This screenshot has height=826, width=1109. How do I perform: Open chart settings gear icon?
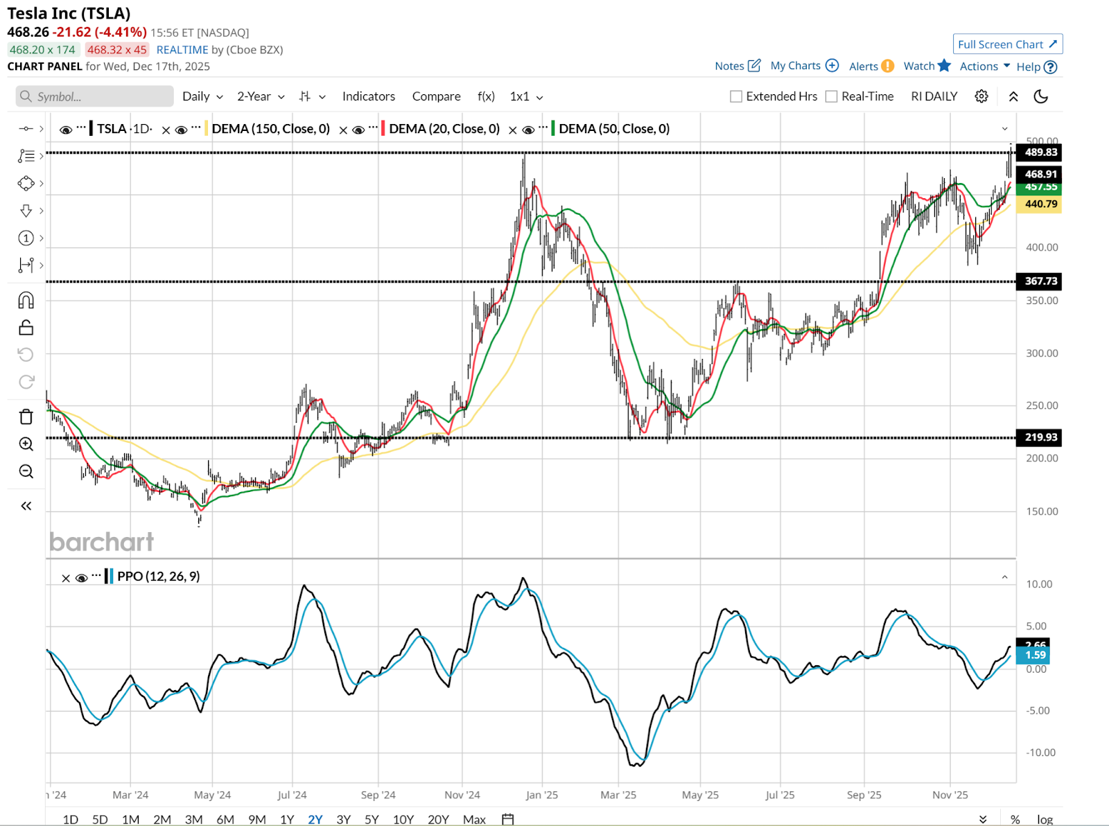click(x=981, y=96)
